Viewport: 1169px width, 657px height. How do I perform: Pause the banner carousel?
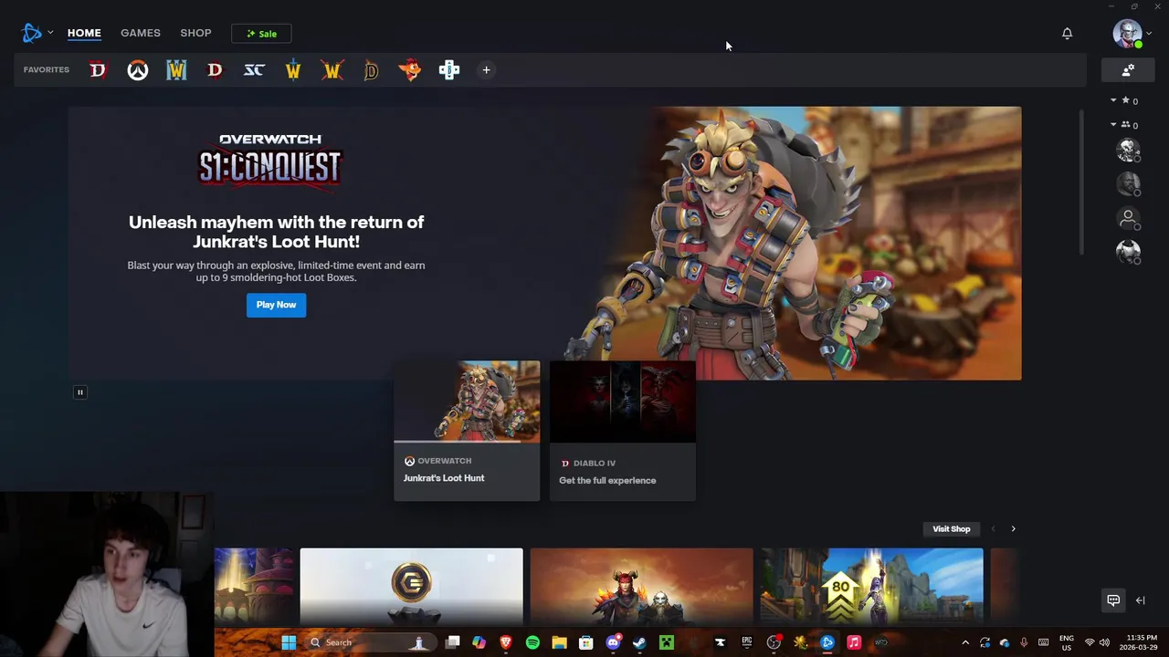(x=79, y=392)
